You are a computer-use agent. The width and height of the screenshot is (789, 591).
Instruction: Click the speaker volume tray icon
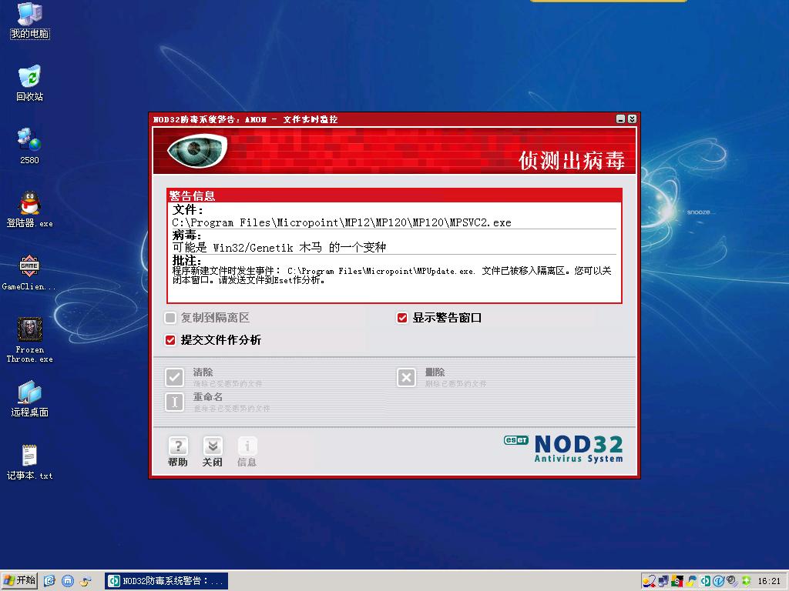tap(733, 581)
